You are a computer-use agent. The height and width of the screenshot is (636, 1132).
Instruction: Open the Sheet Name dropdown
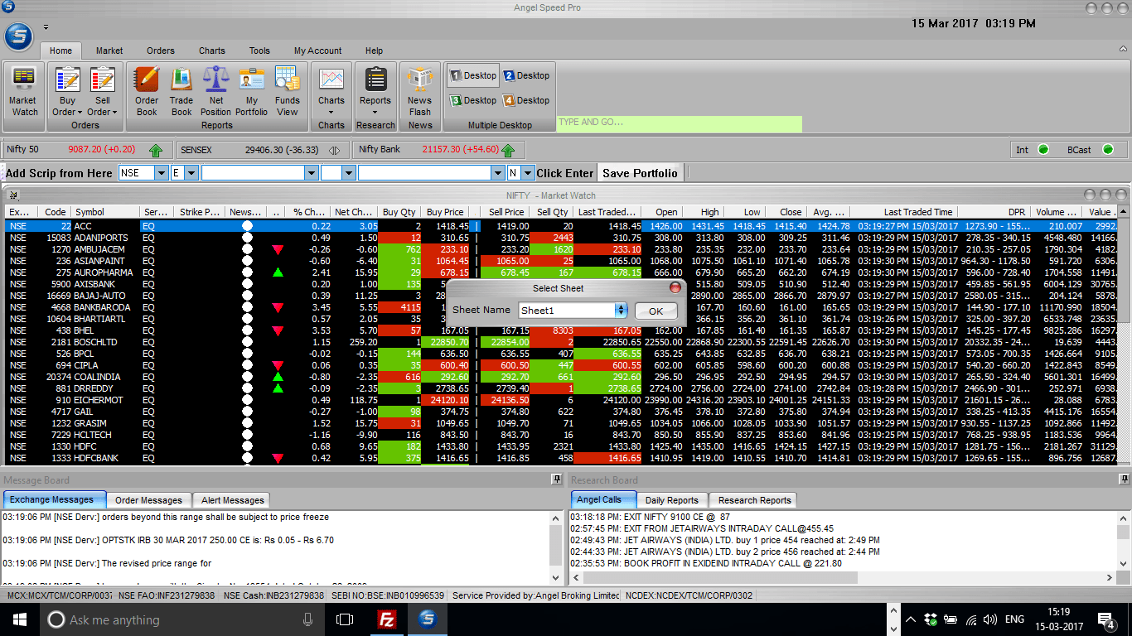(x=621, y=311)
